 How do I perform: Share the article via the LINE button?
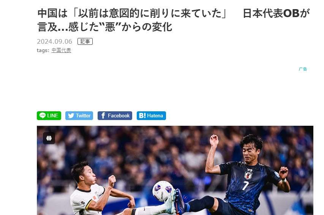[x=49, y=115]
